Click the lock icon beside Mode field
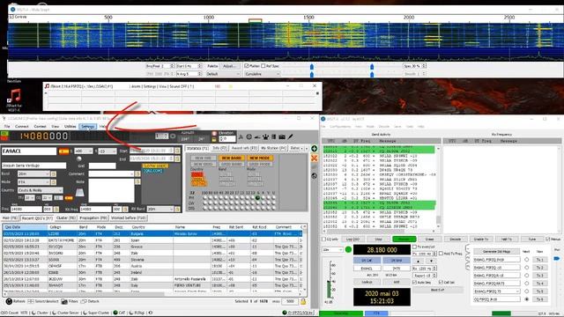The height and width of the screenshot is (317, 564). pos(54,182)
